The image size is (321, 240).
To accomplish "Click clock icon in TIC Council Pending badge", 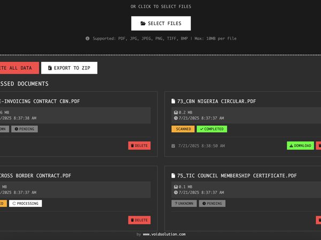I will [204, 204].
